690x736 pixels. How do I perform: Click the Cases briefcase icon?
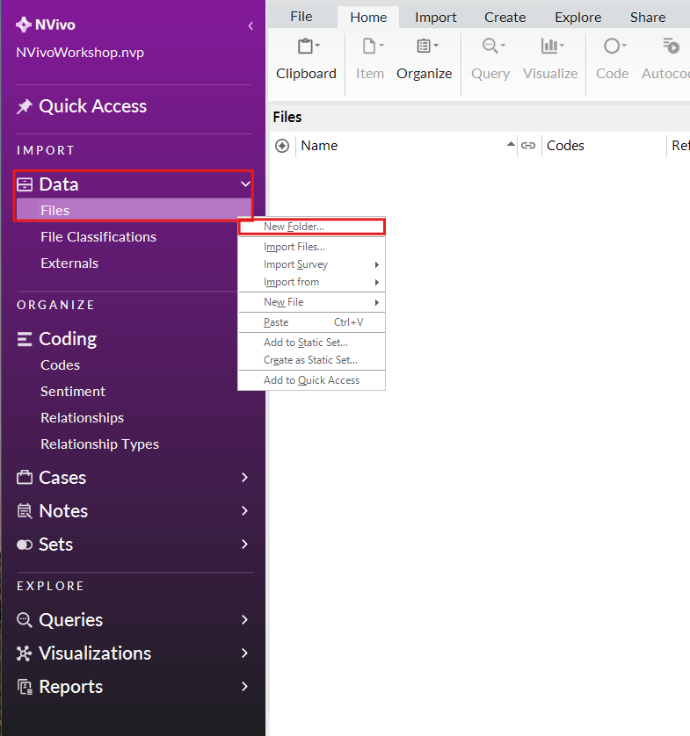click(25, 478)
